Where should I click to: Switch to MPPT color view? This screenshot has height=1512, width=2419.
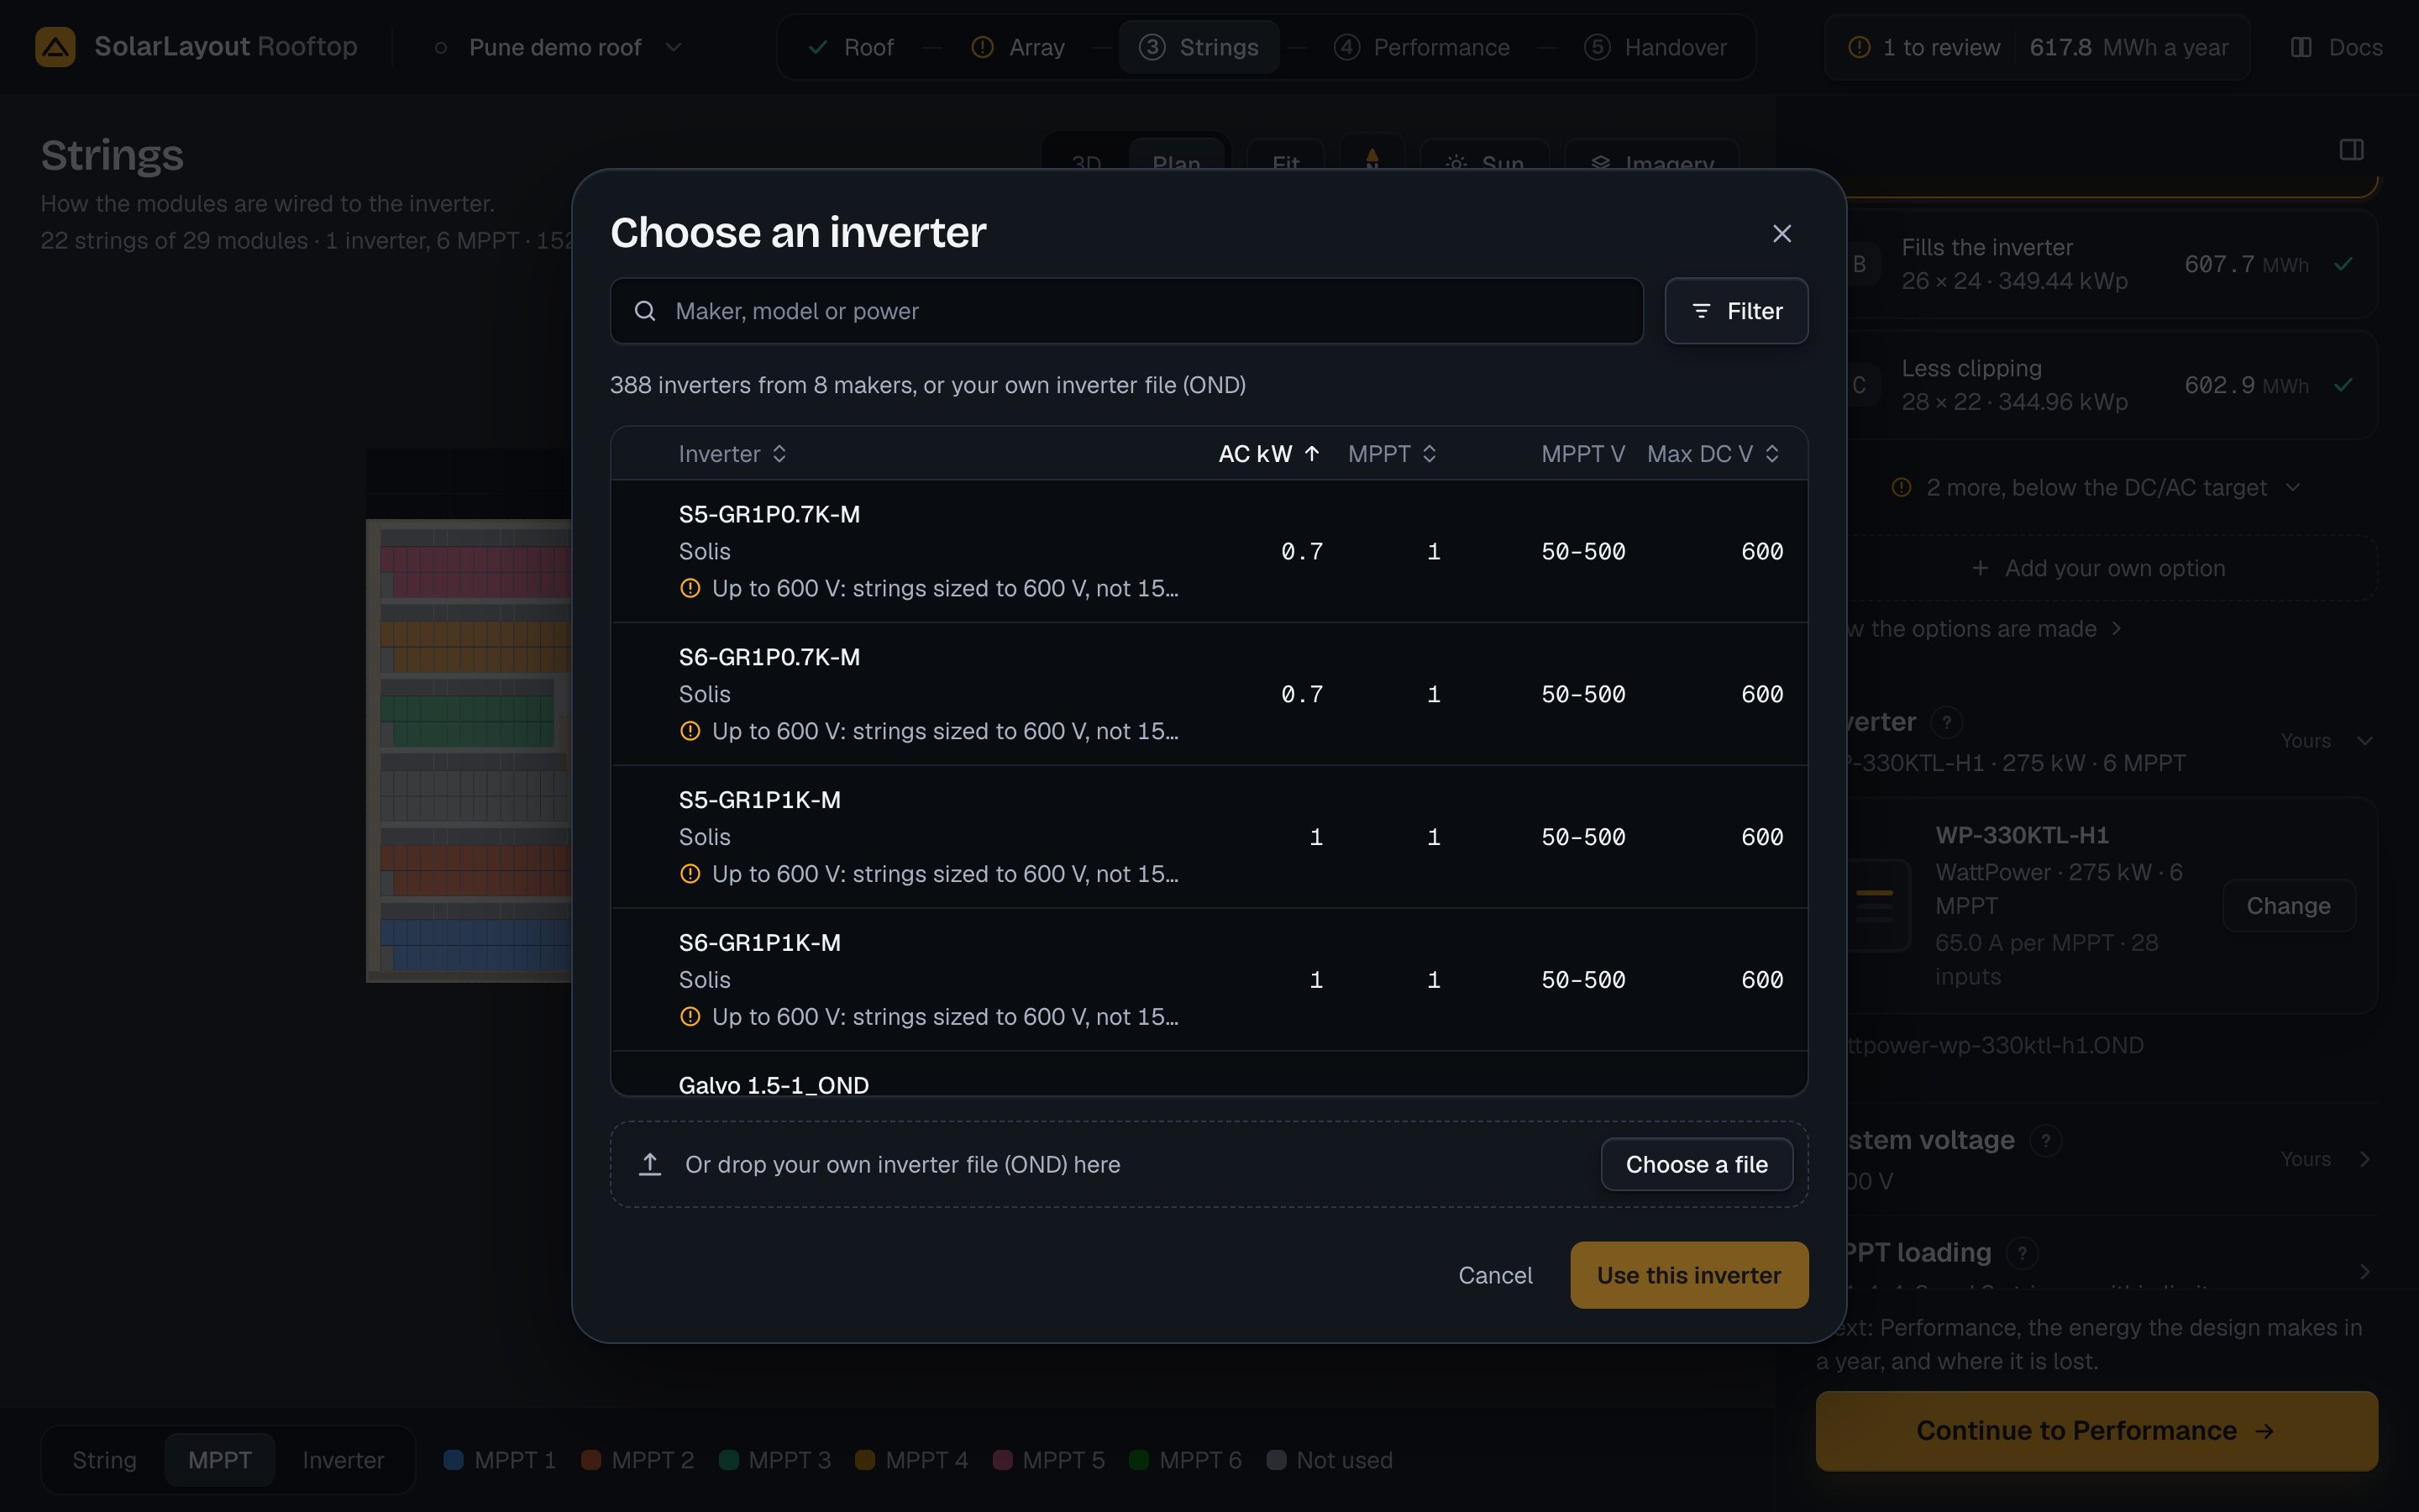[x=220, y=1460]
